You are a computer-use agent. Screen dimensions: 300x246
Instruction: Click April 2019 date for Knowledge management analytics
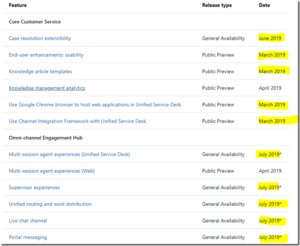tap(270, 88)
